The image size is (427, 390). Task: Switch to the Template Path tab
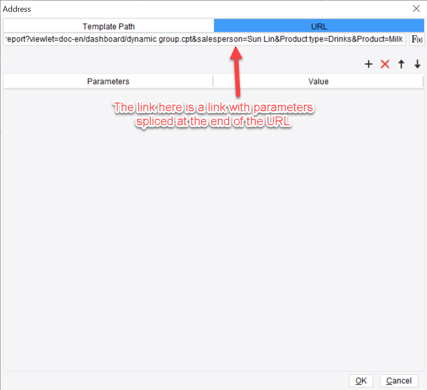[108, 26]
